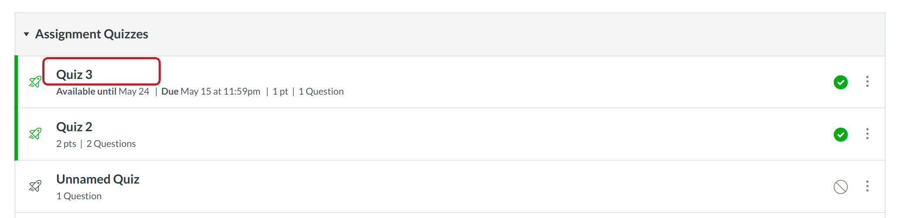The width and height of the screenshot is (905, 218).
Task: Open the options menu for Quiz 3
Action: pyautogui.click(x=867, y=82)
